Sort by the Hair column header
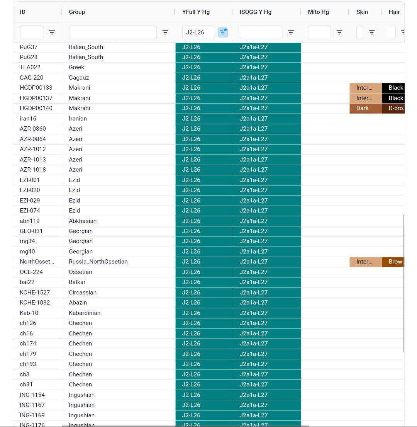 coord(394,12)
